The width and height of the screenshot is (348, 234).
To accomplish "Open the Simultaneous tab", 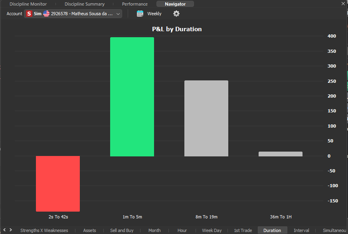I will point(334,230).
